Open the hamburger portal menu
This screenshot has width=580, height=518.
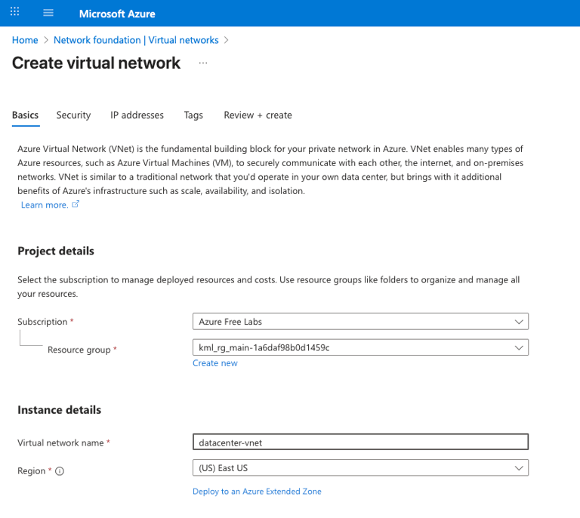[48, 13]
